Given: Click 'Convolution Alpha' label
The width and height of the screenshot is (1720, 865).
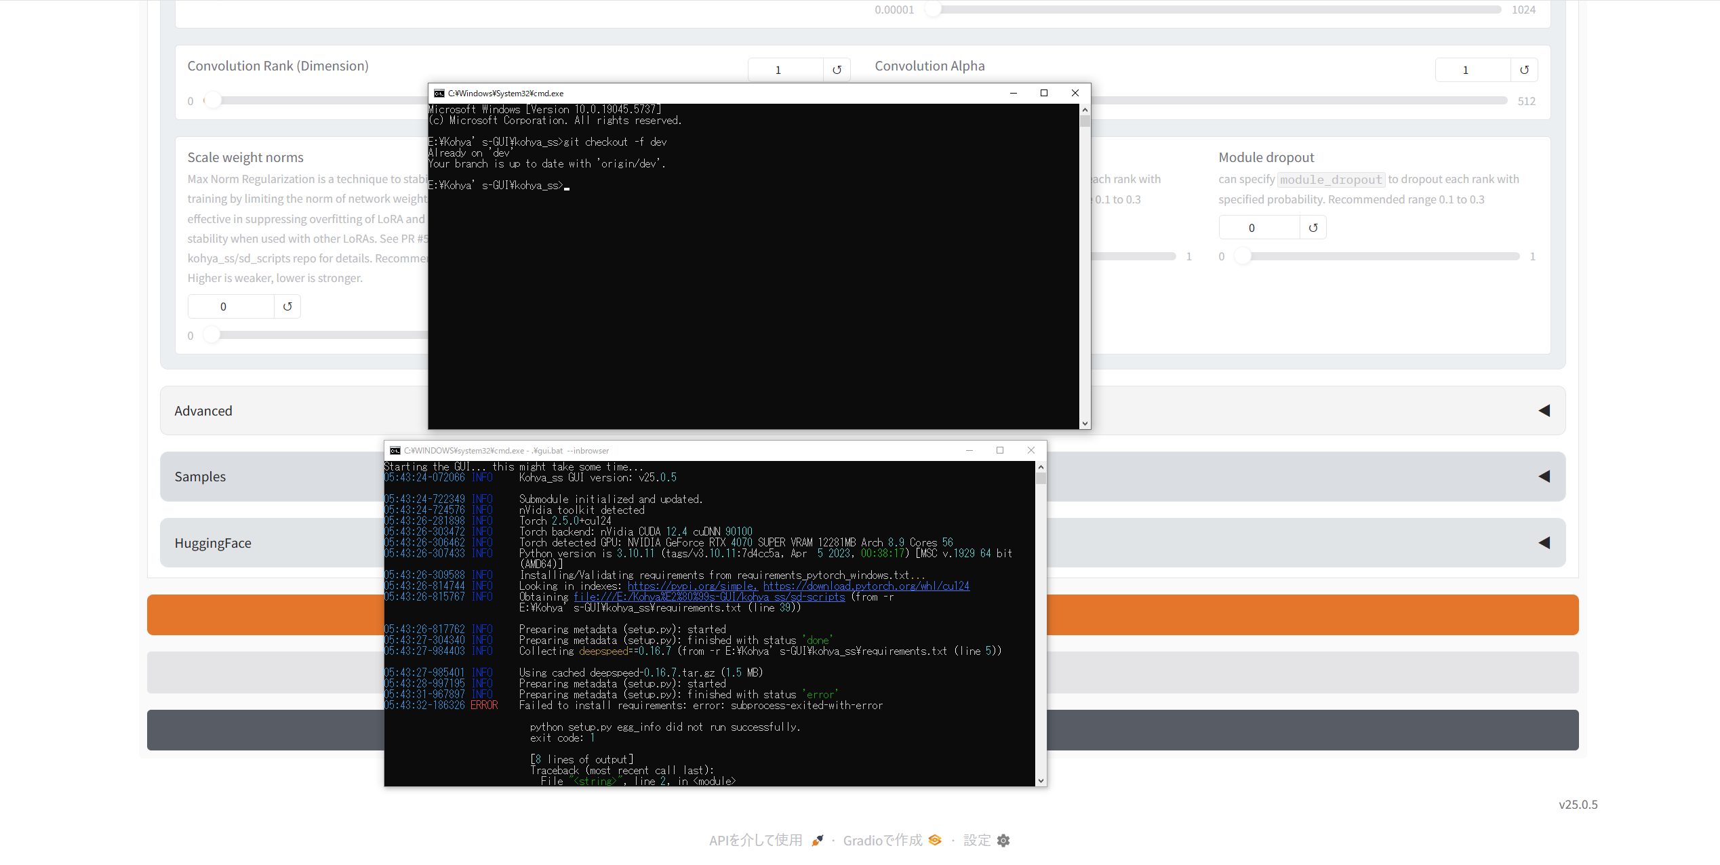Looking at the screenshot, I should click(x=929, y=66).
